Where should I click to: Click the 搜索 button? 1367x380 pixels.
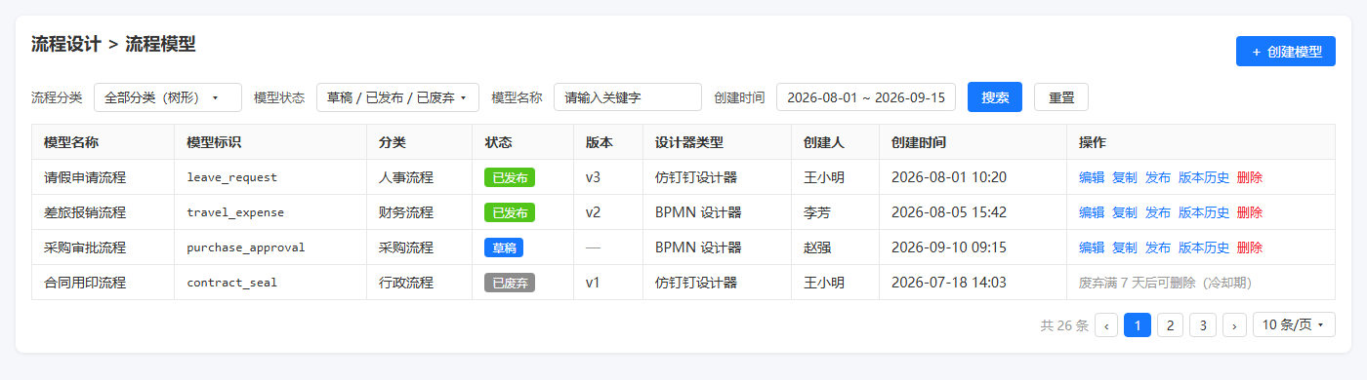pos(995,97)
